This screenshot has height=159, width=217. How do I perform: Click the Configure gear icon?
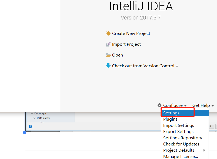[x=159, y=105]
